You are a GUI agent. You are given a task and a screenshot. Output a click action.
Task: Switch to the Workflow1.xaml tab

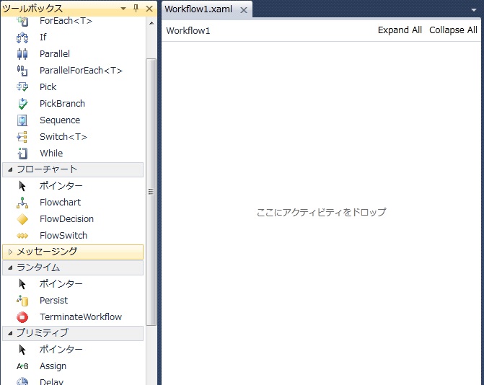pos(198,9)
